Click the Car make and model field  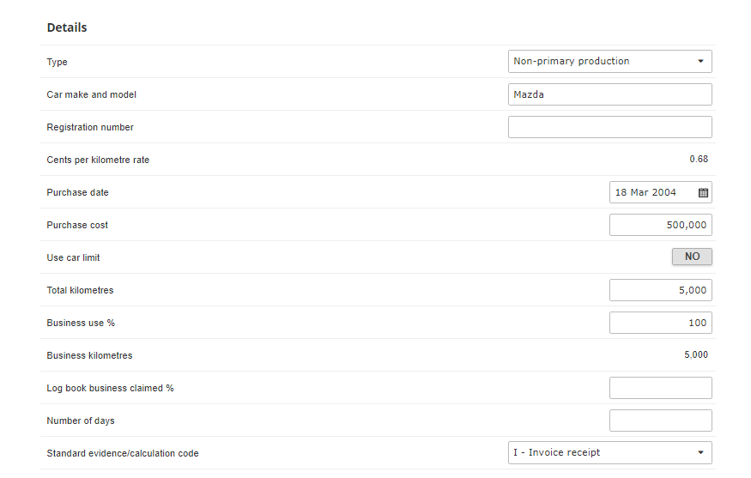coord(609,94)
